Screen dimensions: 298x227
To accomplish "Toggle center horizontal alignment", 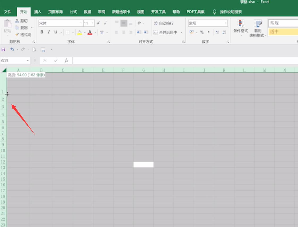I will (x=124, y=32).
